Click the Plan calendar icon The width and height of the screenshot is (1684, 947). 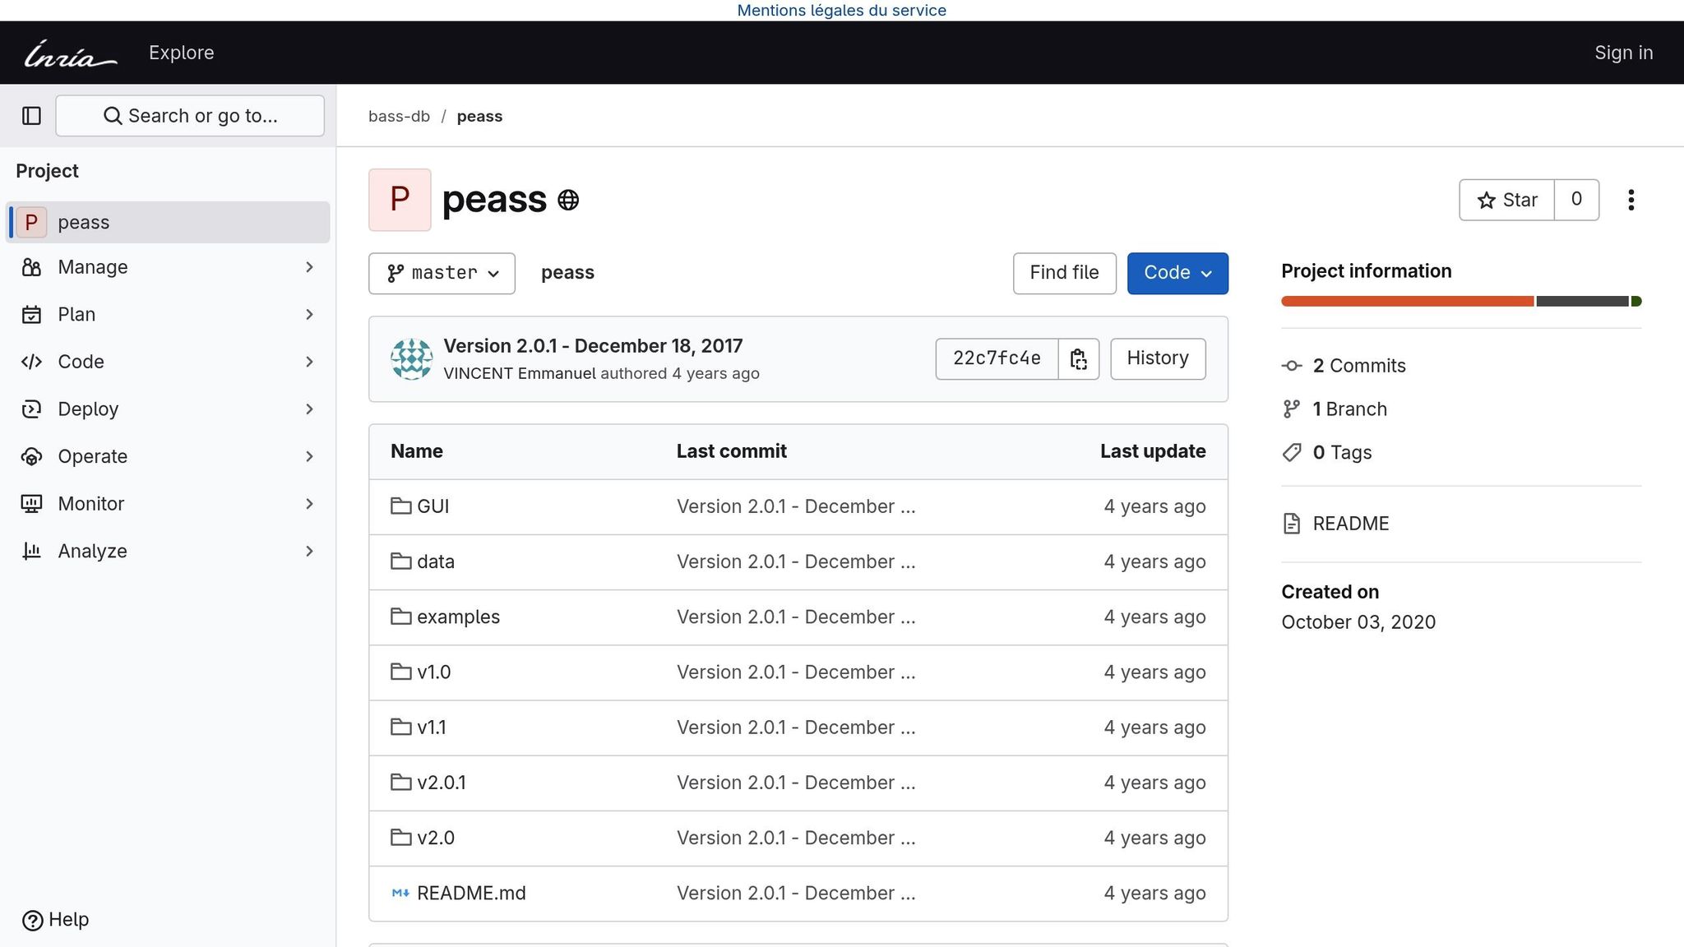coord(31,315)
